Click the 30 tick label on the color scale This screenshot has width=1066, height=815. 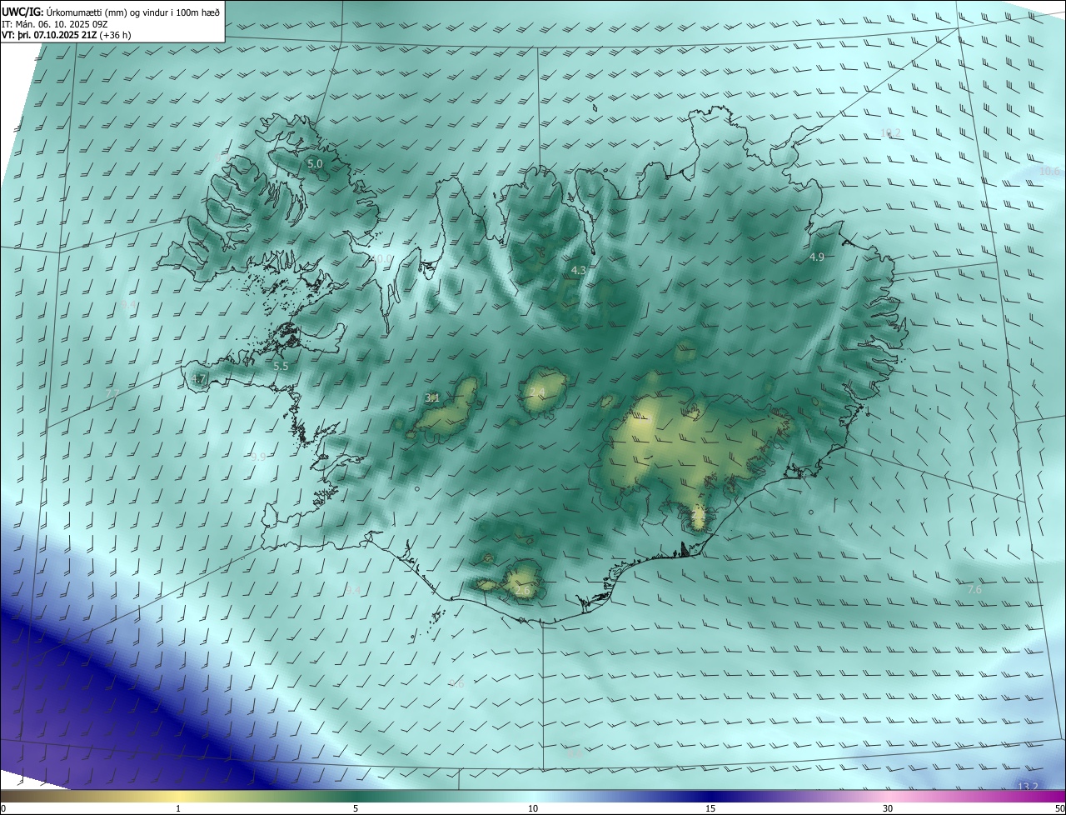pyautogui.click(x=888, y=809)
